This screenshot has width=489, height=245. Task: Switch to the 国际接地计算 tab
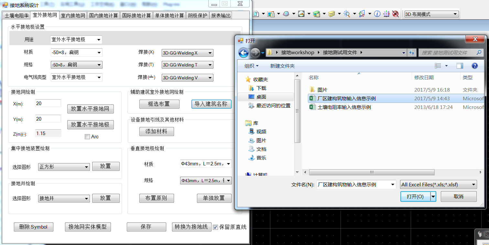pyautogui.click(x=136, y=15)
